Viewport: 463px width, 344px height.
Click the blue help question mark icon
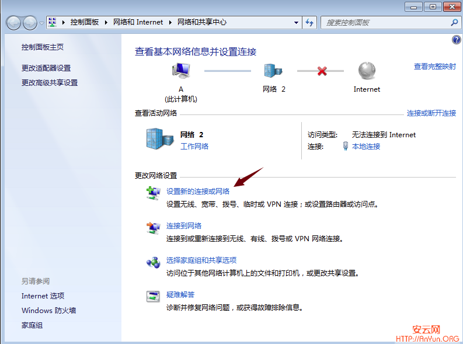tap(457, 40)
